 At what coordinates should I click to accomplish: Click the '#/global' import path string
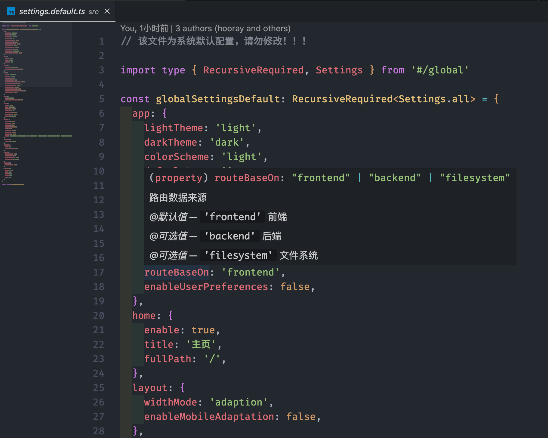pyautogui.click(x=440, y=70)
